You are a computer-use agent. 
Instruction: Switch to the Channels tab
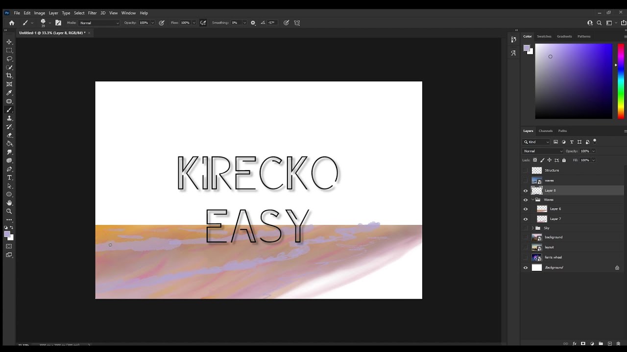[x=546, y=131]
